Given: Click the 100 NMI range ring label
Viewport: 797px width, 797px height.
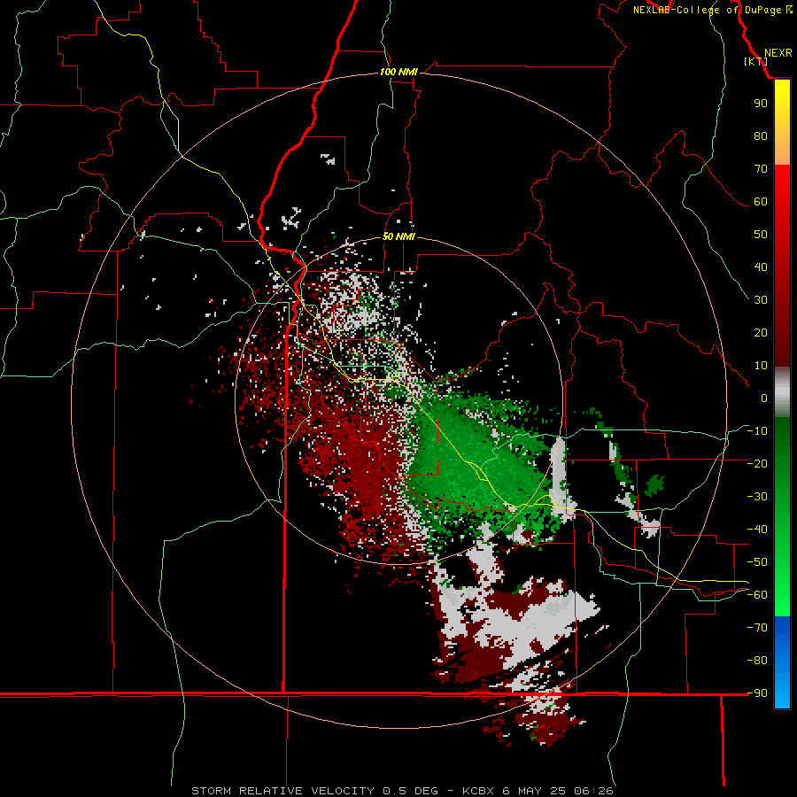Looking at the screenshot, I should tap(398, 72).
